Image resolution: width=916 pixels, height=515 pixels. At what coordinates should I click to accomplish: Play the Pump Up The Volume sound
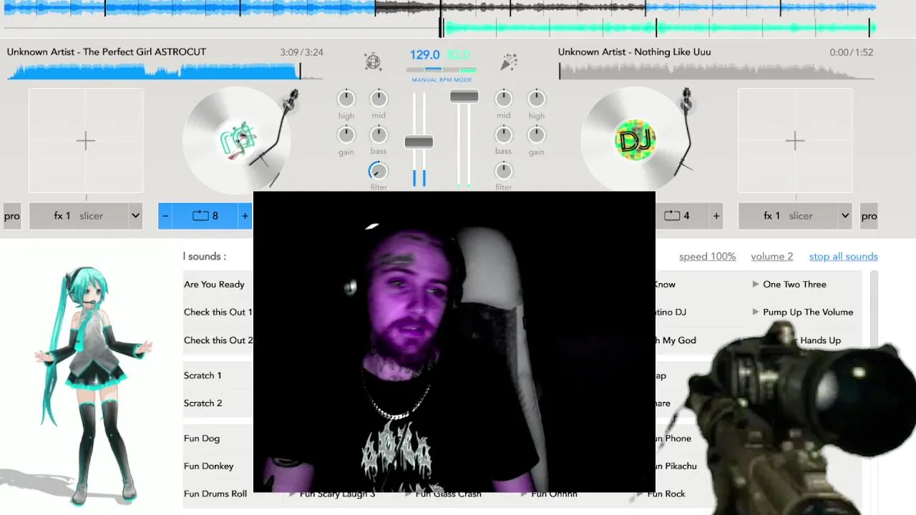(808, 312)
